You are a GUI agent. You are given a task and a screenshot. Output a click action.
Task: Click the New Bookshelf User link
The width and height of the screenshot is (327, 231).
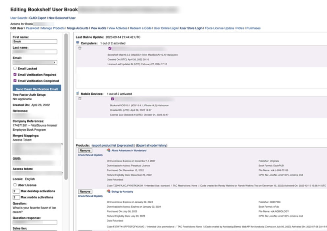click(62, 18)
